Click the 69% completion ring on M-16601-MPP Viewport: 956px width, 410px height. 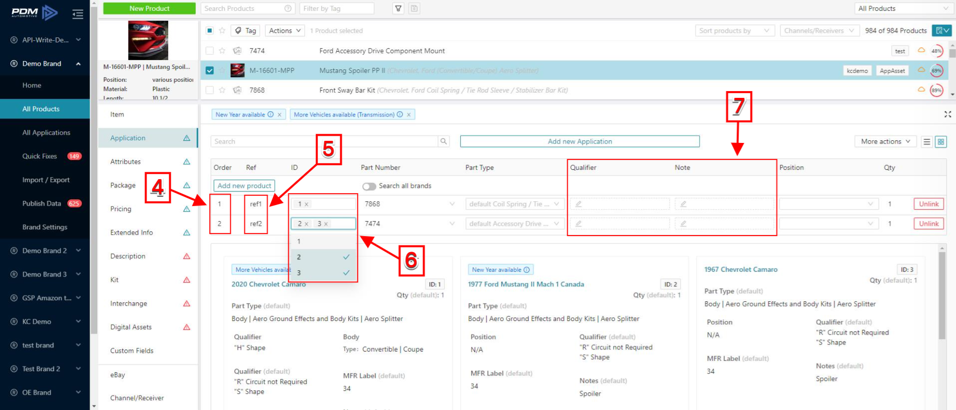[936, 71]
